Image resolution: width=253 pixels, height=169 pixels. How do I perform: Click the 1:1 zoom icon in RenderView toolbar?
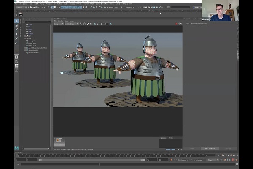[x=91, y=24]
